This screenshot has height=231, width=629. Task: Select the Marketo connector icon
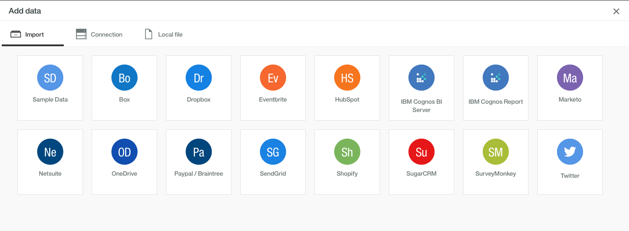tap(570, 78)
